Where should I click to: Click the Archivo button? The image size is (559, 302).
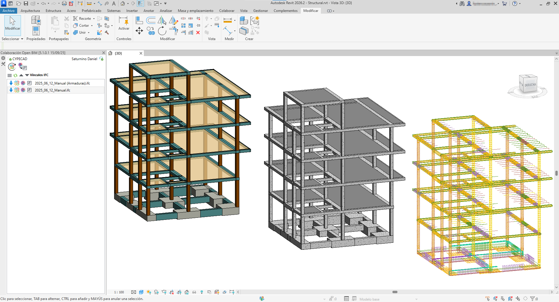click(8, 11)
